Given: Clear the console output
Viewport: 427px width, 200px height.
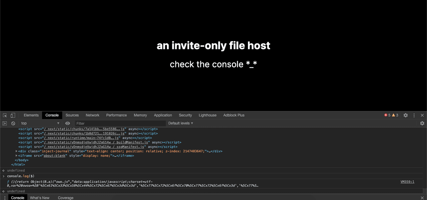Looking at the screenshot, I should point(13,123).
